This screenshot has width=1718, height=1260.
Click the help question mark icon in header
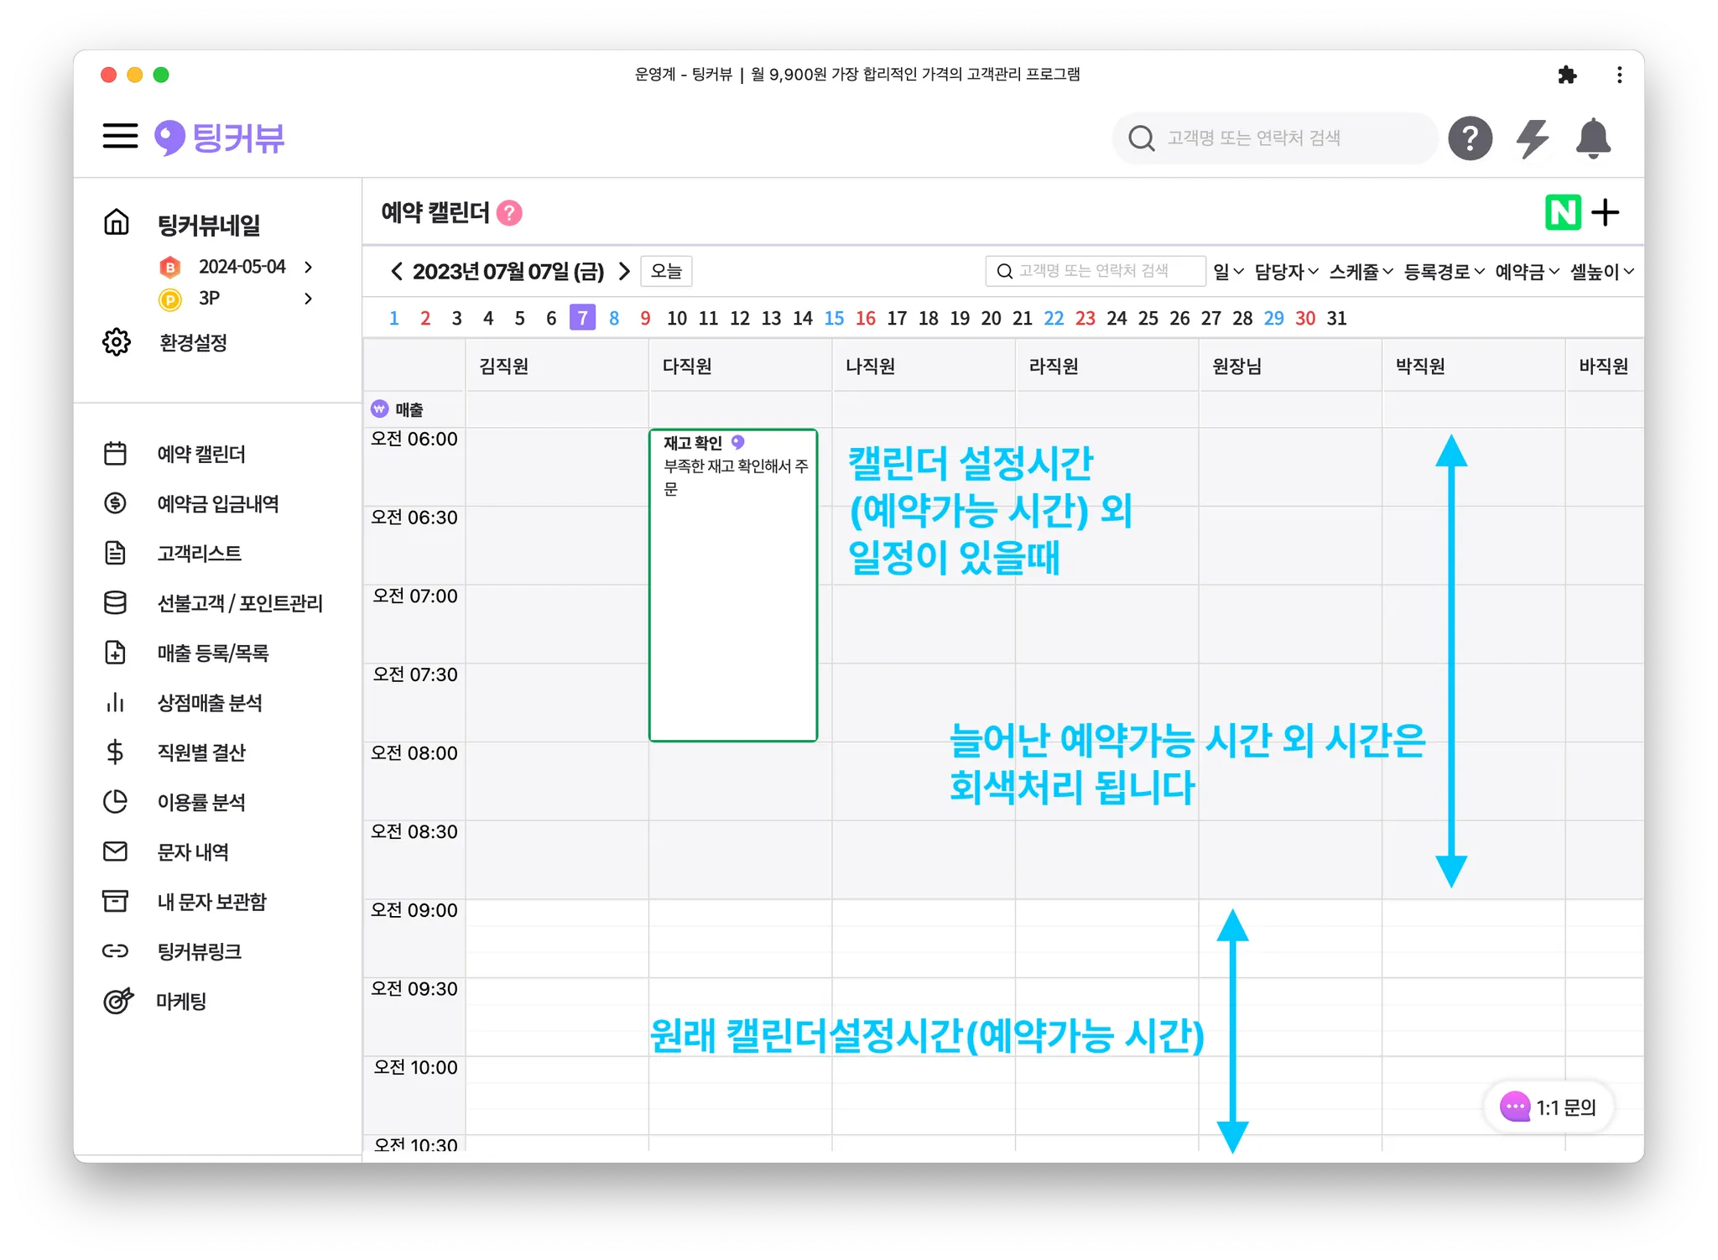(1470, 138)
